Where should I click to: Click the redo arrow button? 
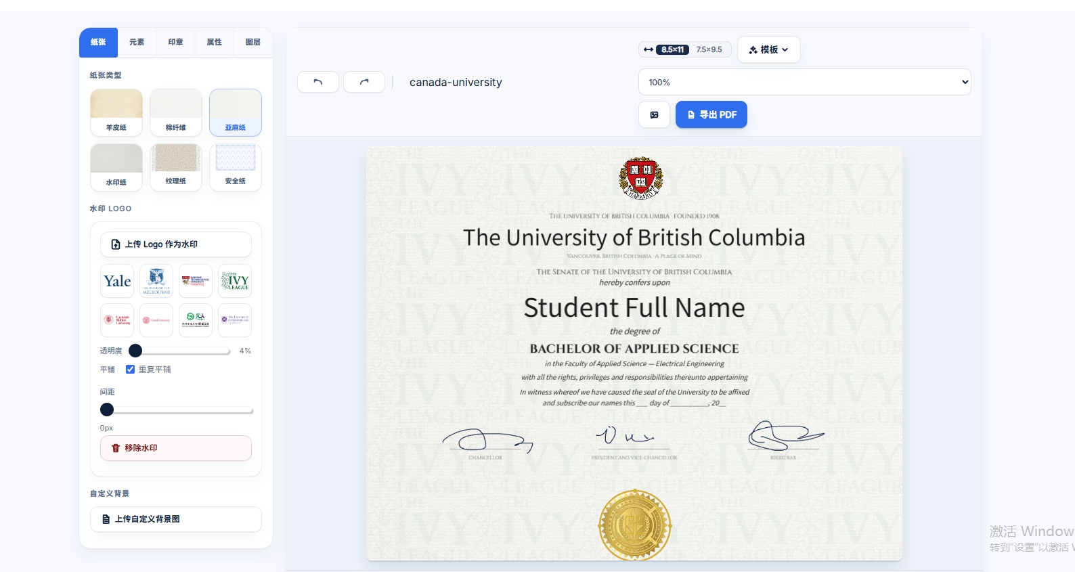pos(364,82)
